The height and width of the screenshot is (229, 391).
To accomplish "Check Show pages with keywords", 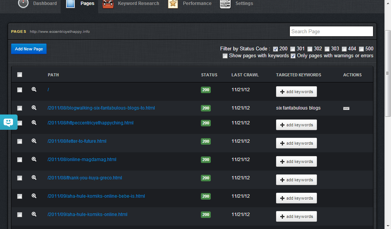I will 225,56.
